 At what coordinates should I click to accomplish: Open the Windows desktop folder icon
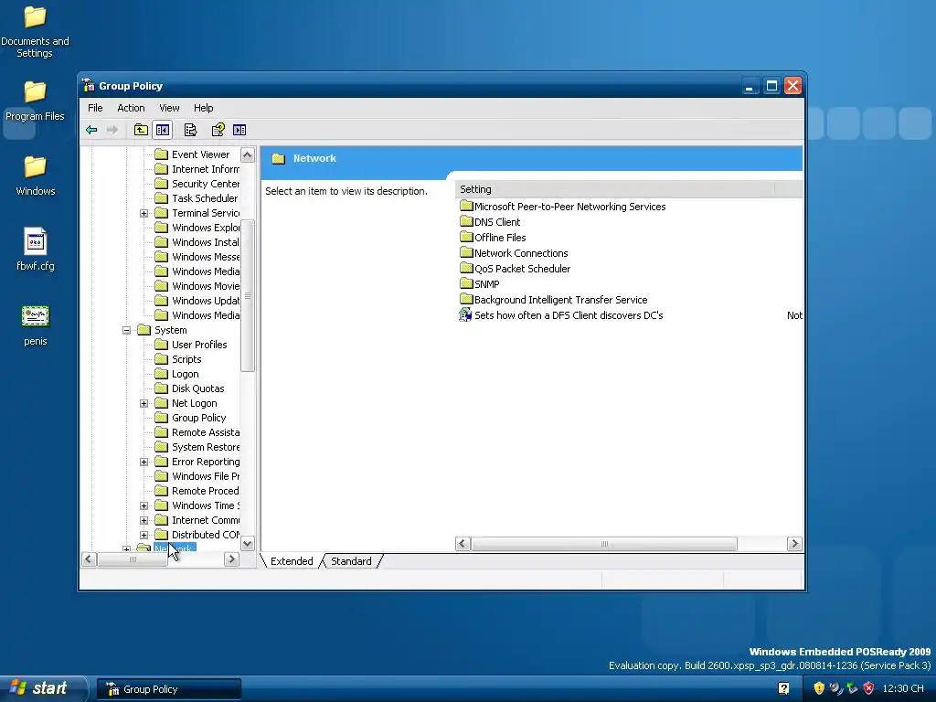(x=36, y=175)
